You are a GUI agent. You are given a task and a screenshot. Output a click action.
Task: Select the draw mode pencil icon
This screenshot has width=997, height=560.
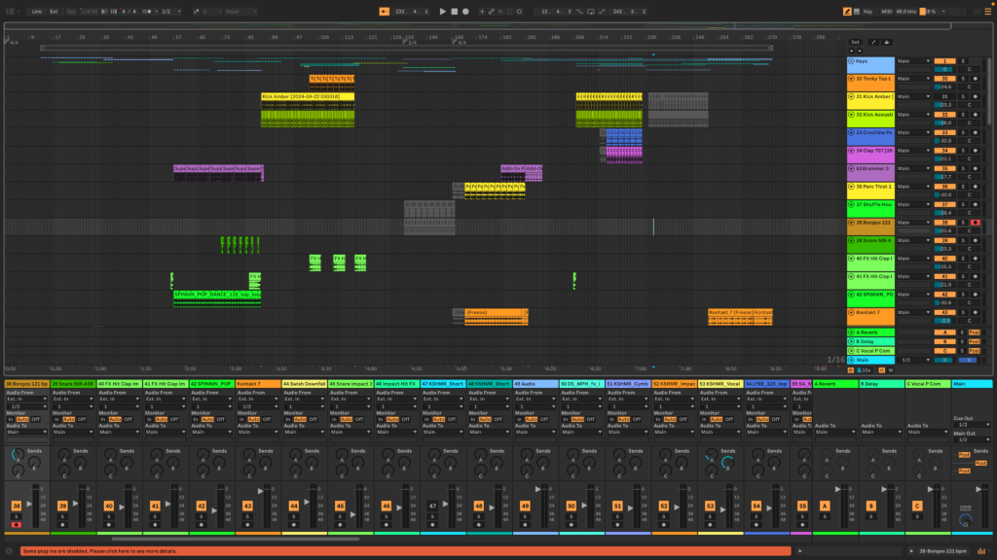point(847,10)
